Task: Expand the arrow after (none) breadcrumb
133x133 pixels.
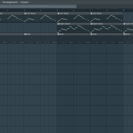Action: [x=30, y=2]
